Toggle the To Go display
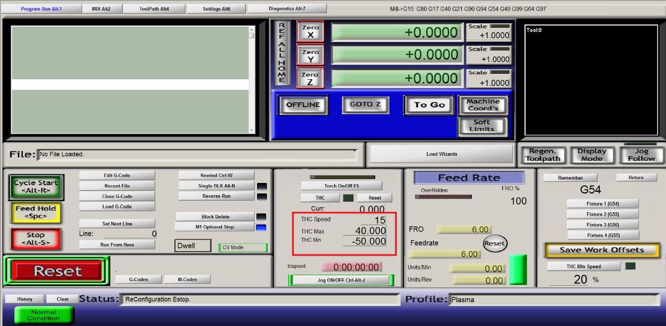The image size is (666, 326). point(430,105)
